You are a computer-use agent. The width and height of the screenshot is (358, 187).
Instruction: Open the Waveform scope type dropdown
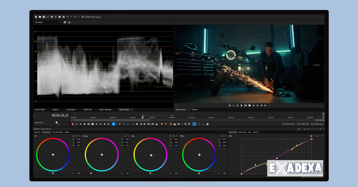[48, 22]
